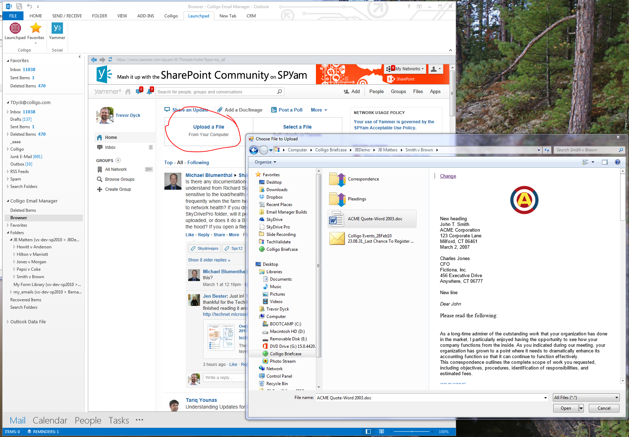The height and width of the screenshot is (437, 629).
Task: Open the Yammer user profile menu icon
Action: [x=435, y=69]
